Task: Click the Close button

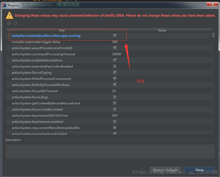Action: pos(199,170)
